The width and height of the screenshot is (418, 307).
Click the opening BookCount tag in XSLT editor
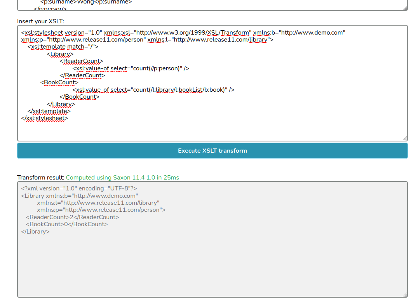pos(59,82)
